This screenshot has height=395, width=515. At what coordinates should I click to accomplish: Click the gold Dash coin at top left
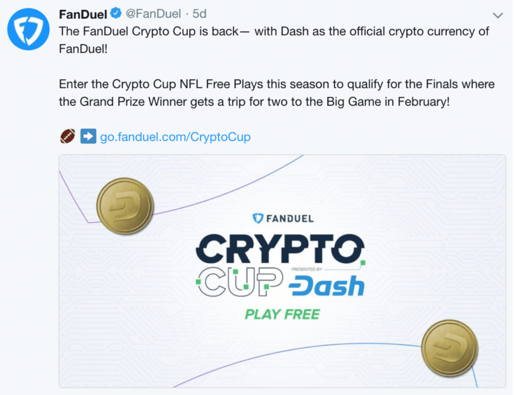pos(124,206)
